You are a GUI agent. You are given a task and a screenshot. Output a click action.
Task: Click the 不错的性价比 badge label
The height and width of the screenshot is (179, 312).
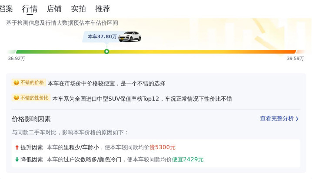point(34,98)
